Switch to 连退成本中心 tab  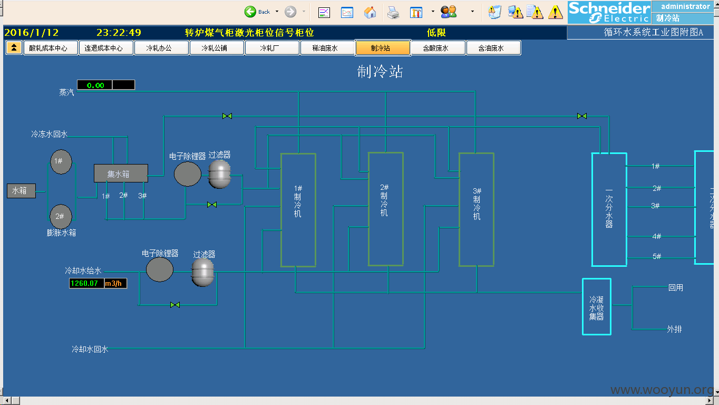(105, 48)
